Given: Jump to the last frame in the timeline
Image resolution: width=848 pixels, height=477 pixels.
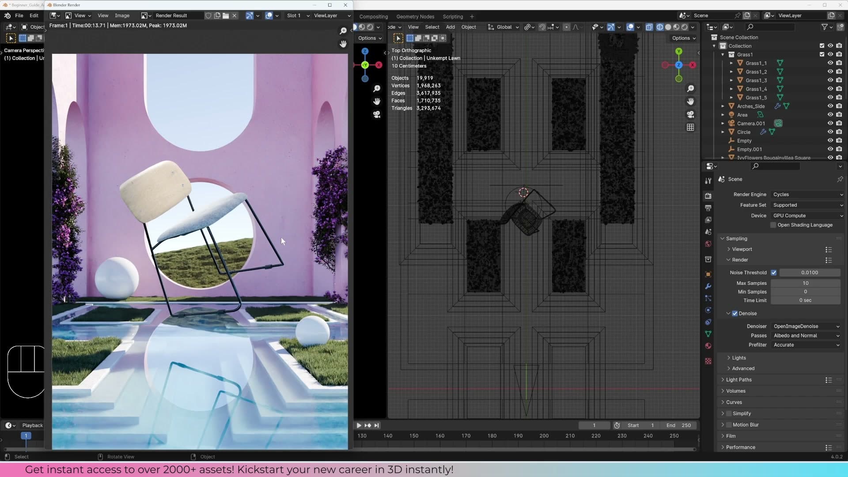Looking at the screenshot, I should pyautogui.click(x=376, y=425).
